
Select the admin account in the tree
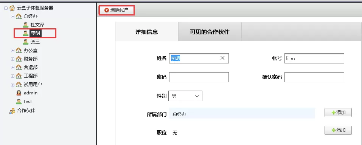click(x=31, y=93)
